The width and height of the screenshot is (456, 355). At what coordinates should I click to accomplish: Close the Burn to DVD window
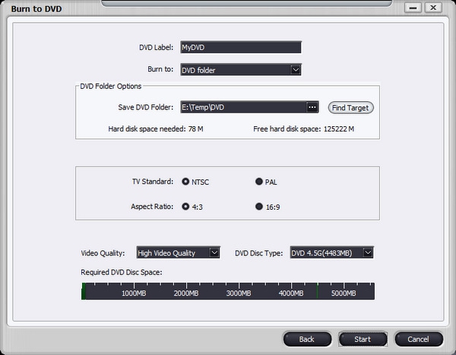pos(433,8)
